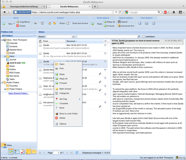Click the New mail envelope icon
Image resolution: width=186 pixels, height=160 pixels.
pos(3,24)
